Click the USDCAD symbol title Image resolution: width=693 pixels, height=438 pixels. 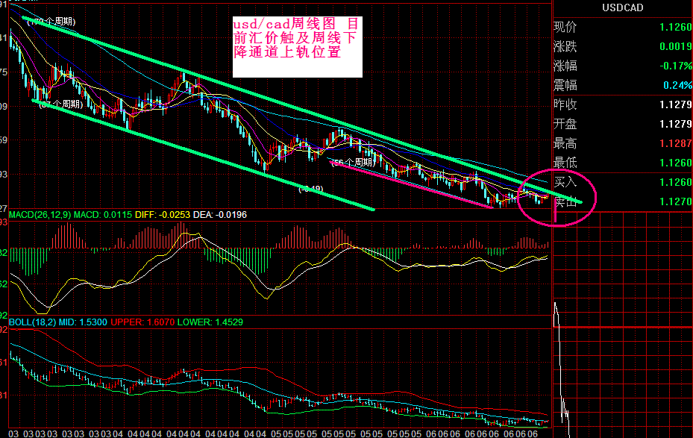[x=622, y=7]
